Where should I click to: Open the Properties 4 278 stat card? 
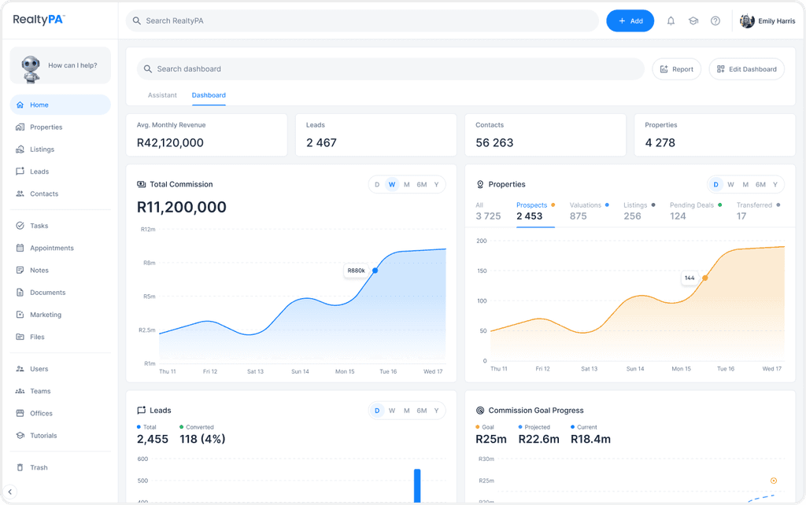pyautogui.click(x=715, y=135)
